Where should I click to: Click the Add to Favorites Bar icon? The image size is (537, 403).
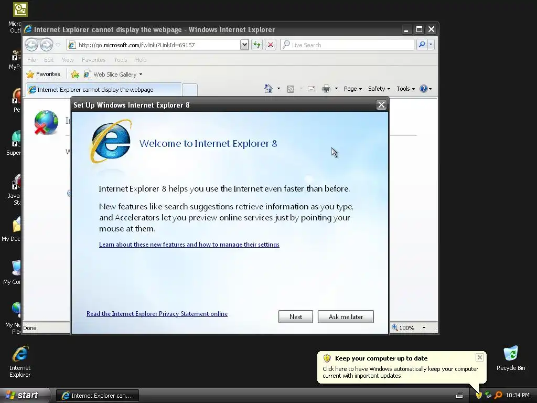74,74
